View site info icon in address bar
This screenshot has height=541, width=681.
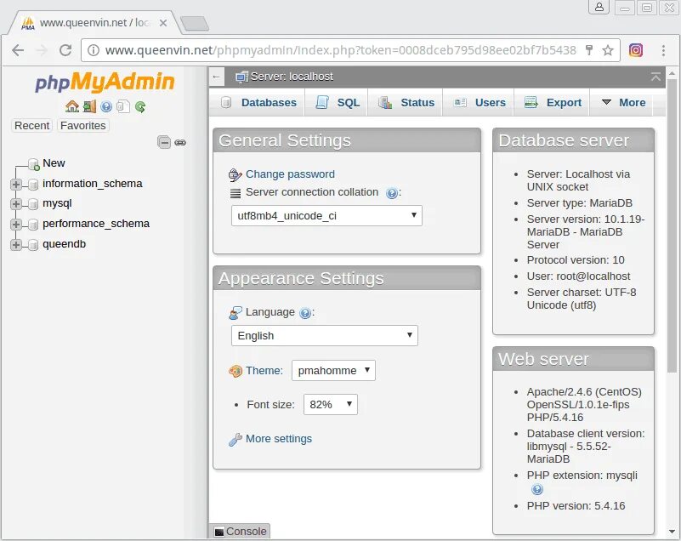(93, 50)
